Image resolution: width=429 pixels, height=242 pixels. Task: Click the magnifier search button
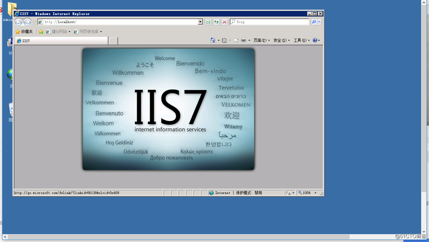(314, 22)
